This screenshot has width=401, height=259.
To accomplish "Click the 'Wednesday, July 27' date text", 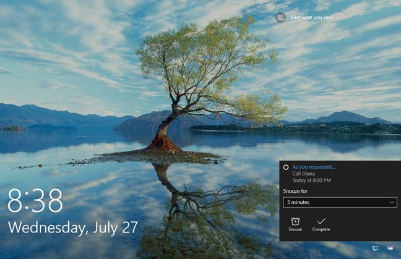I will pos(73,227).
